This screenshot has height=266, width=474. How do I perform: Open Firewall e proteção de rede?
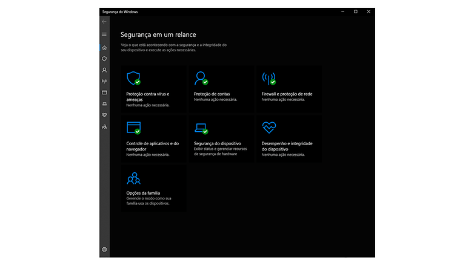(287, 94)
